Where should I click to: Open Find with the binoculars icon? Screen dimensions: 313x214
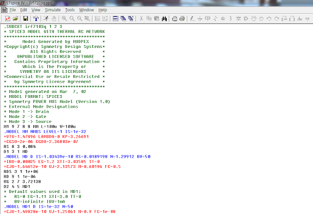coord(164,19)
